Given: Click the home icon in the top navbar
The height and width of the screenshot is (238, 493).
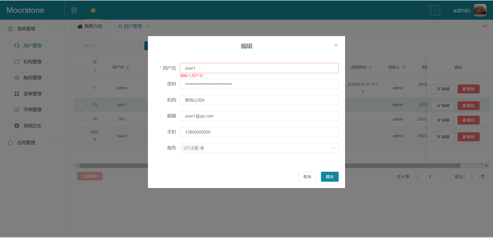Looking at the screenshot, I should pyautogui.click(x=93, y=11).
